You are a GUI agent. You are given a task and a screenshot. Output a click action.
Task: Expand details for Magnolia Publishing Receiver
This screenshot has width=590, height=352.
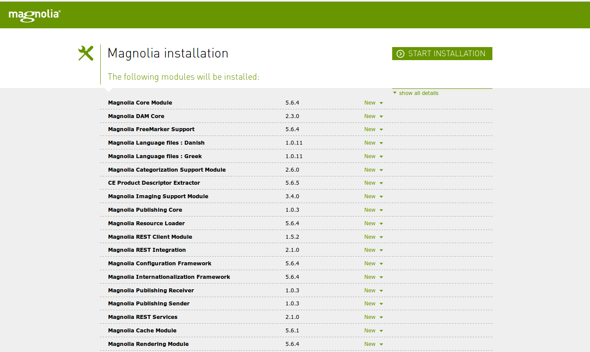point(373,291)
